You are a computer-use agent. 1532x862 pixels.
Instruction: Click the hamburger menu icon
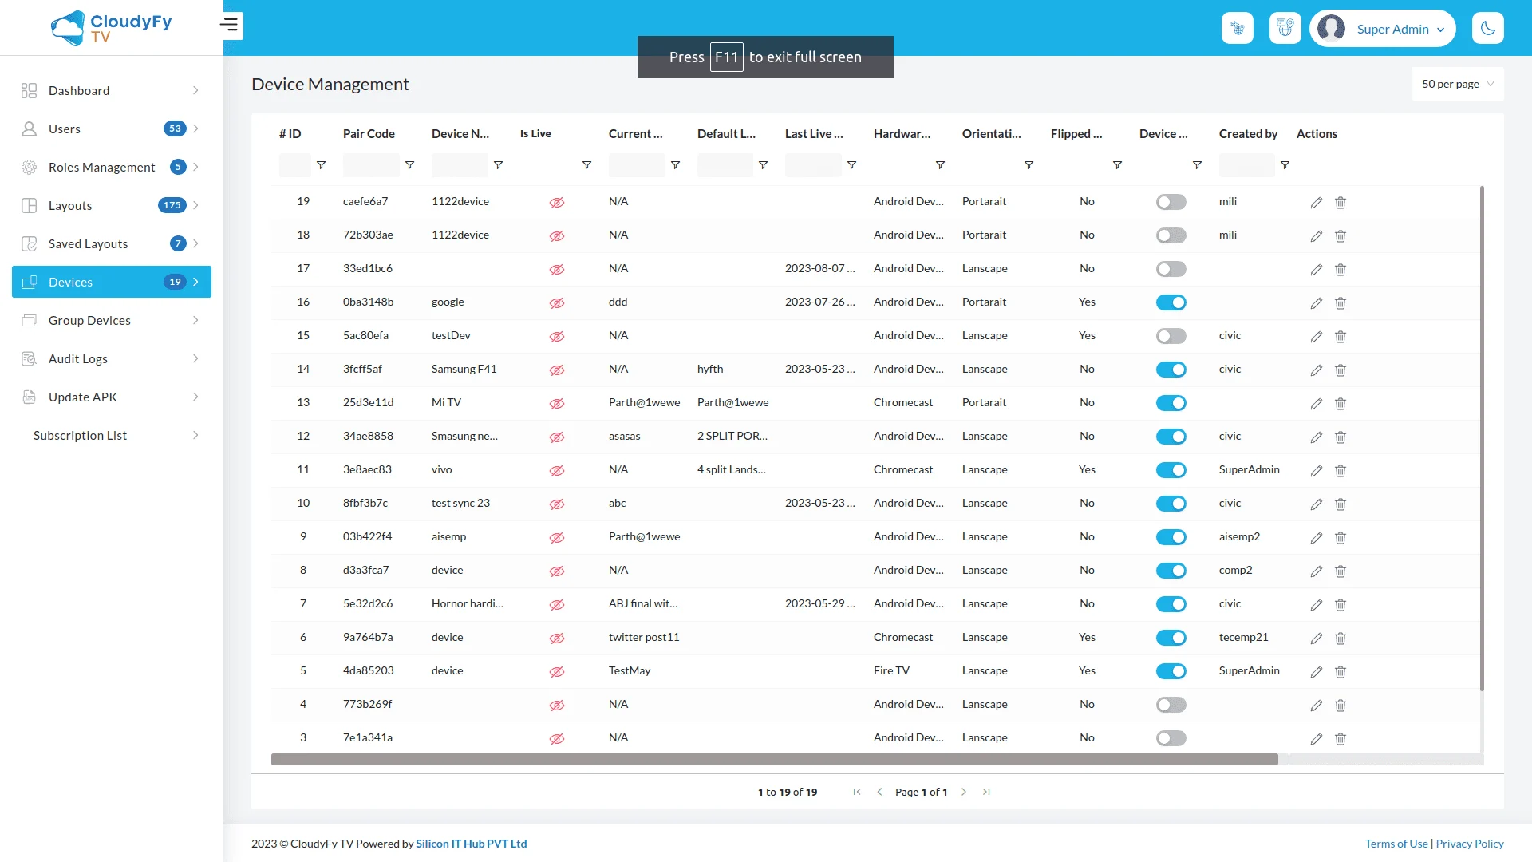[230, 26]
